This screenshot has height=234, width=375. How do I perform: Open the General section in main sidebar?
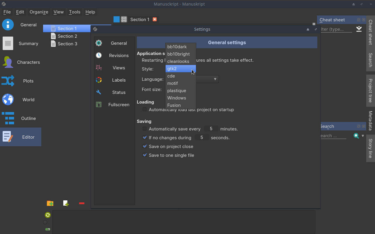(21, 25)
